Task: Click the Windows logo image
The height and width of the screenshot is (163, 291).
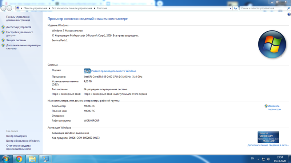Action: pos(272,44)
